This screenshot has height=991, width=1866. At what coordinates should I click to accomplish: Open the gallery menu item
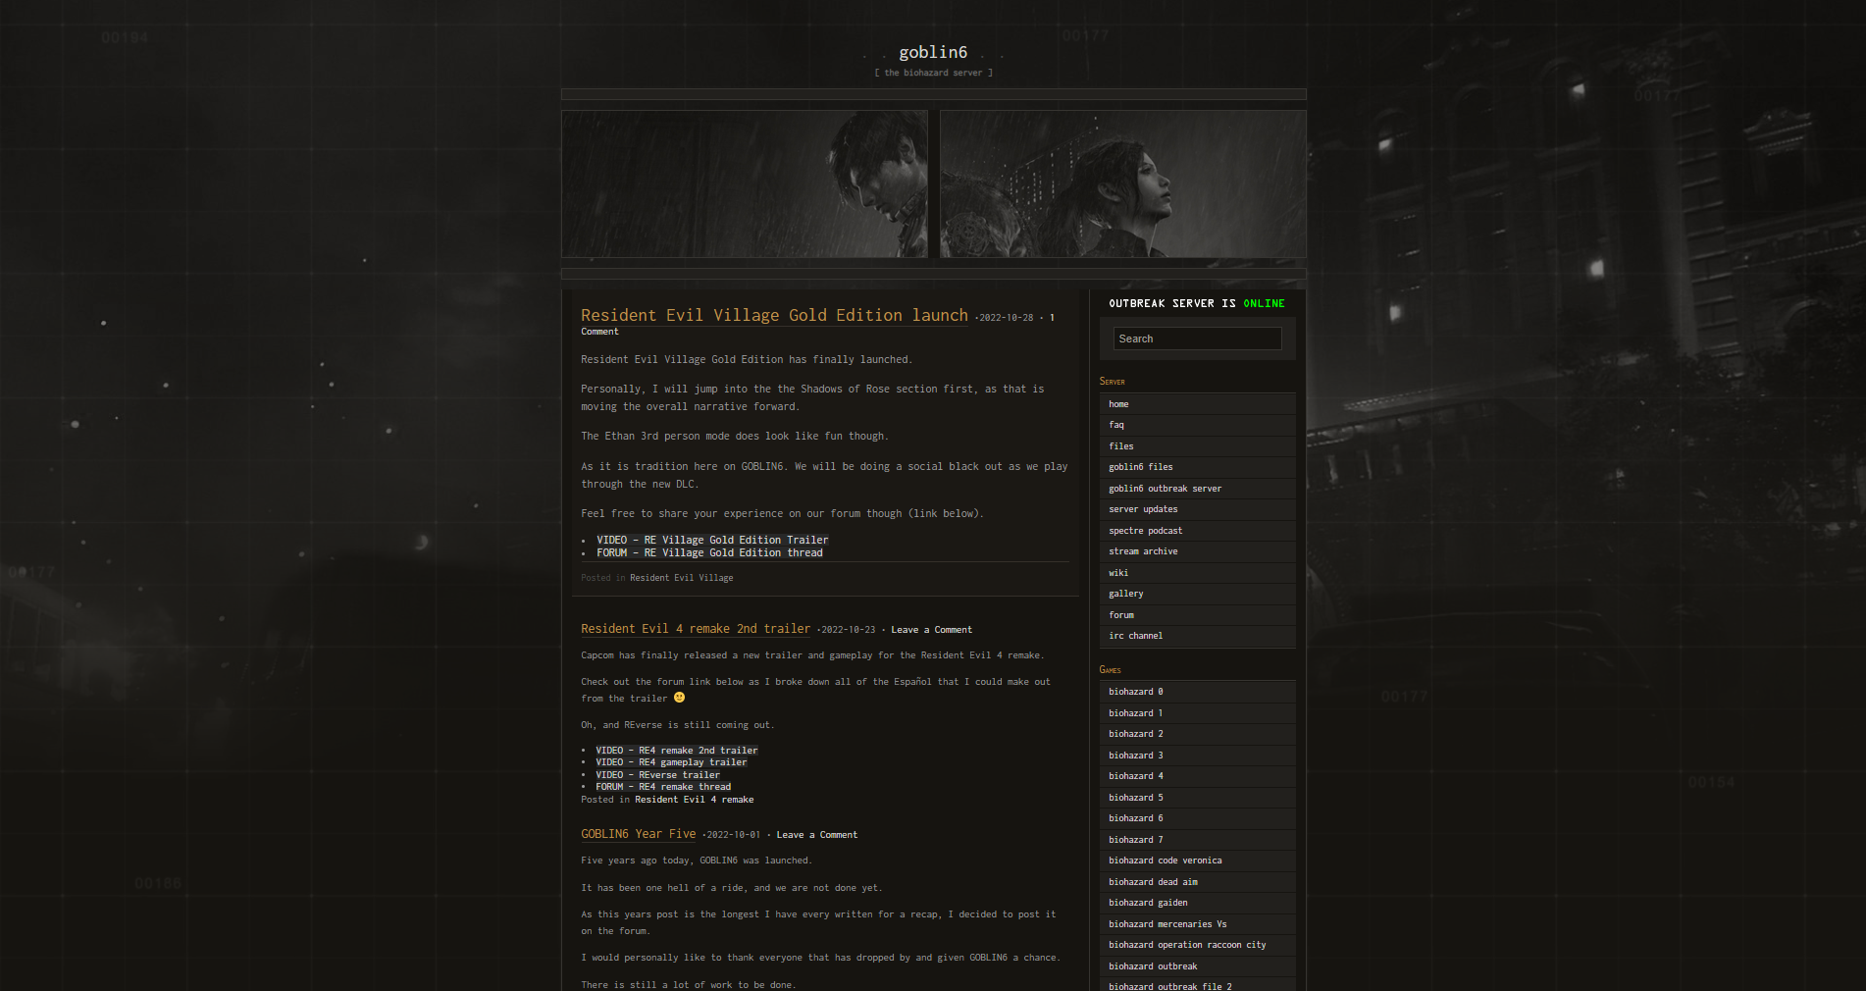pyautogui.click(x=1198, y=594)
